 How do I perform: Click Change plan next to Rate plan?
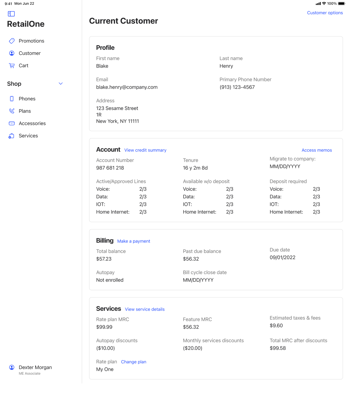pos(133,362)
